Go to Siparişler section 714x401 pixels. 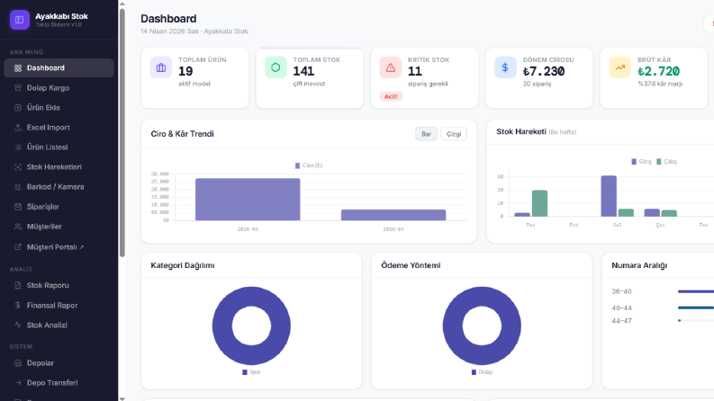59,207
